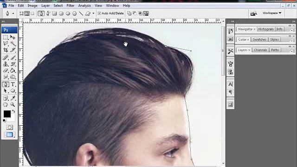The height and width of the screenshot is (167, 297).
Task: Select the Healing Brush tool
Action: click(x=6, y=58)
